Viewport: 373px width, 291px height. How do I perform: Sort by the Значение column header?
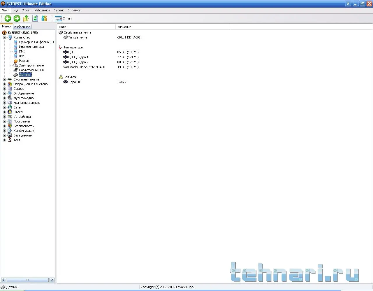[x=172, y=27]
